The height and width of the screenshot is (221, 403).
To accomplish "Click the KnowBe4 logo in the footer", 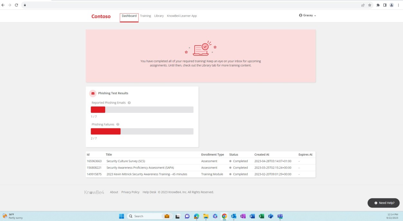I will click(x=94, y=192).
